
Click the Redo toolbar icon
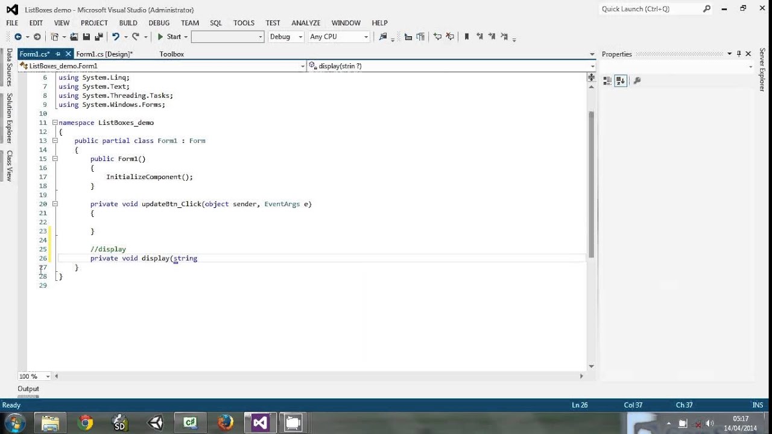(136, 37)
